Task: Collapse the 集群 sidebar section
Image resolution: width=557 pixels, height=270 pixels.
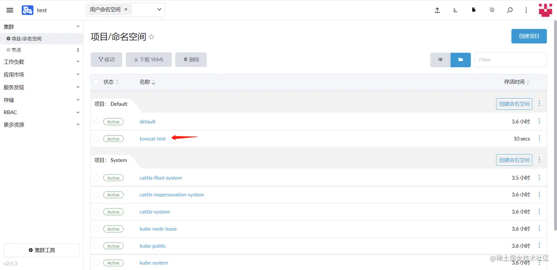Action: tap(78, 26)
